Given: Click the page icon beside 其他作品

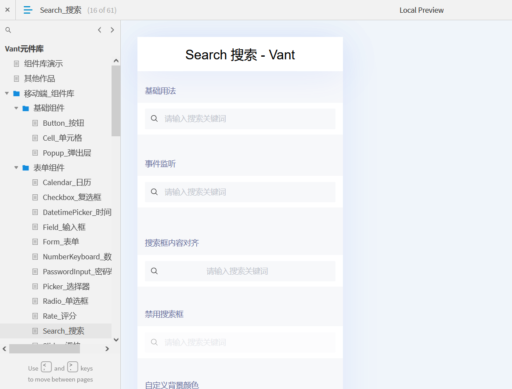Looking at the screenshot, I should point(16,78).
